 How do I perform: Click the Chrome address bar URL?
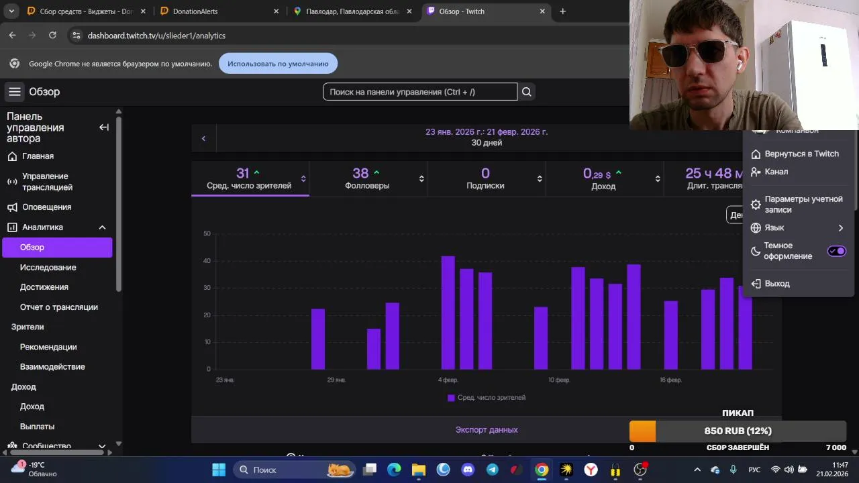pyautogui.click(x=156, y=36)
